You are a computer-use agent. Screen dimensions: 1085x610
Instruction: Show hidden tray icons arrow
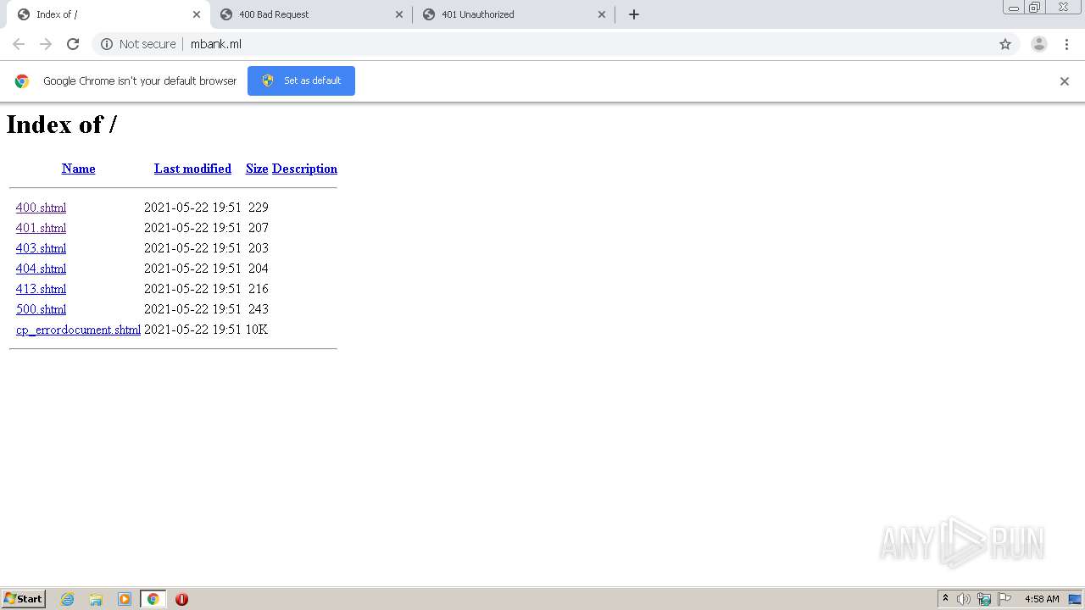point(946,599)
